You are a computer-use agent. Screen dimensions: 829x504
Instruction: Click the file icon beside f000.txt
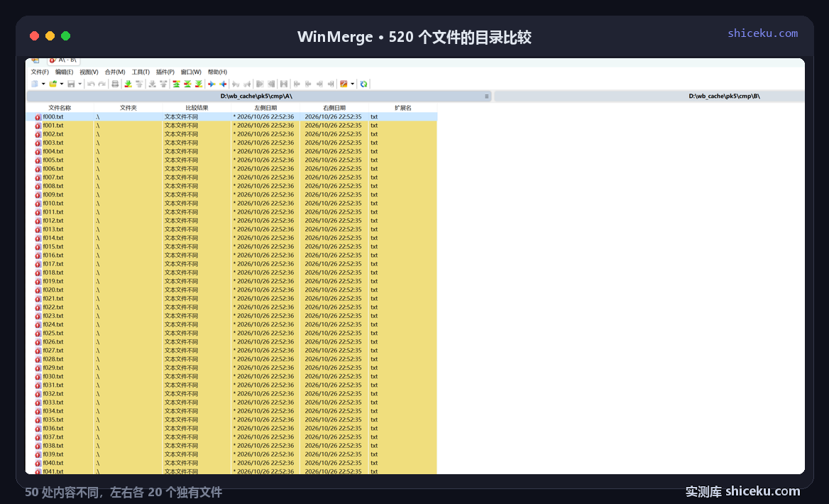coord(38,117)
